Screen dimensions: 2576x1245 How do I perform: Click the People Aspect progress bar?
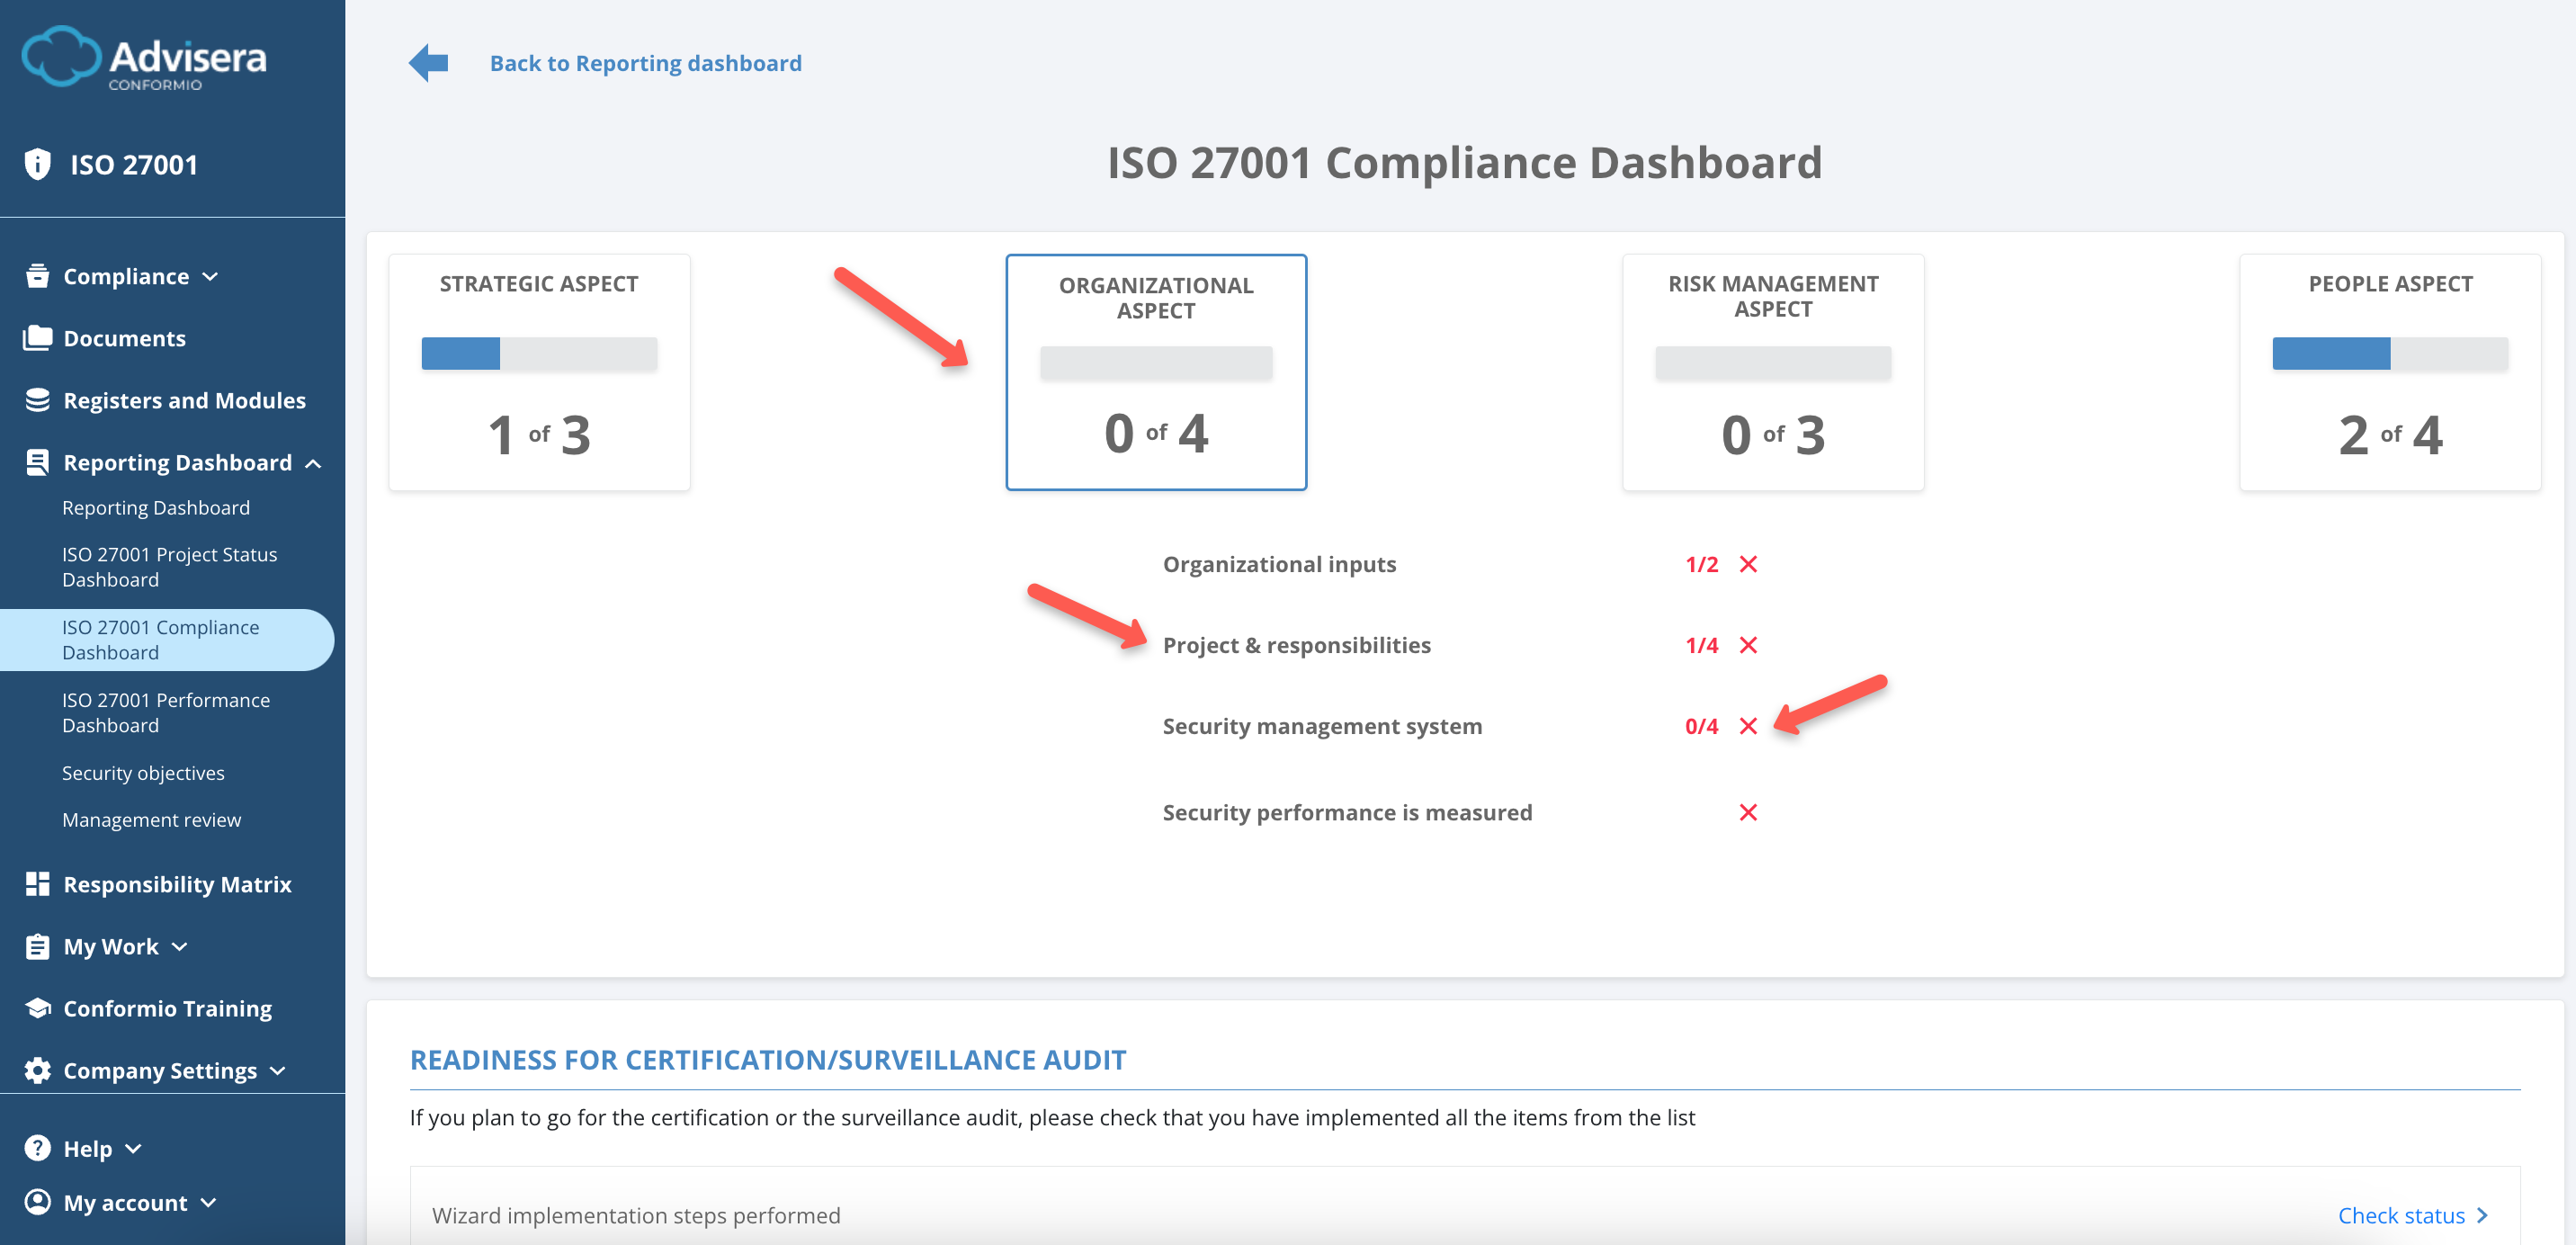(2391, 354)
